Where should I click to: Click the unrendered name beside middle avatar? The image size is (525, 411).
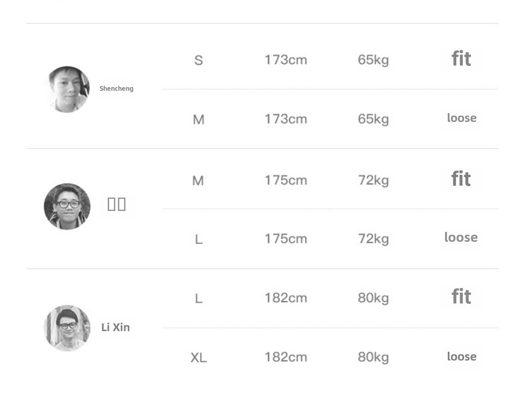[x=117, y=204]
